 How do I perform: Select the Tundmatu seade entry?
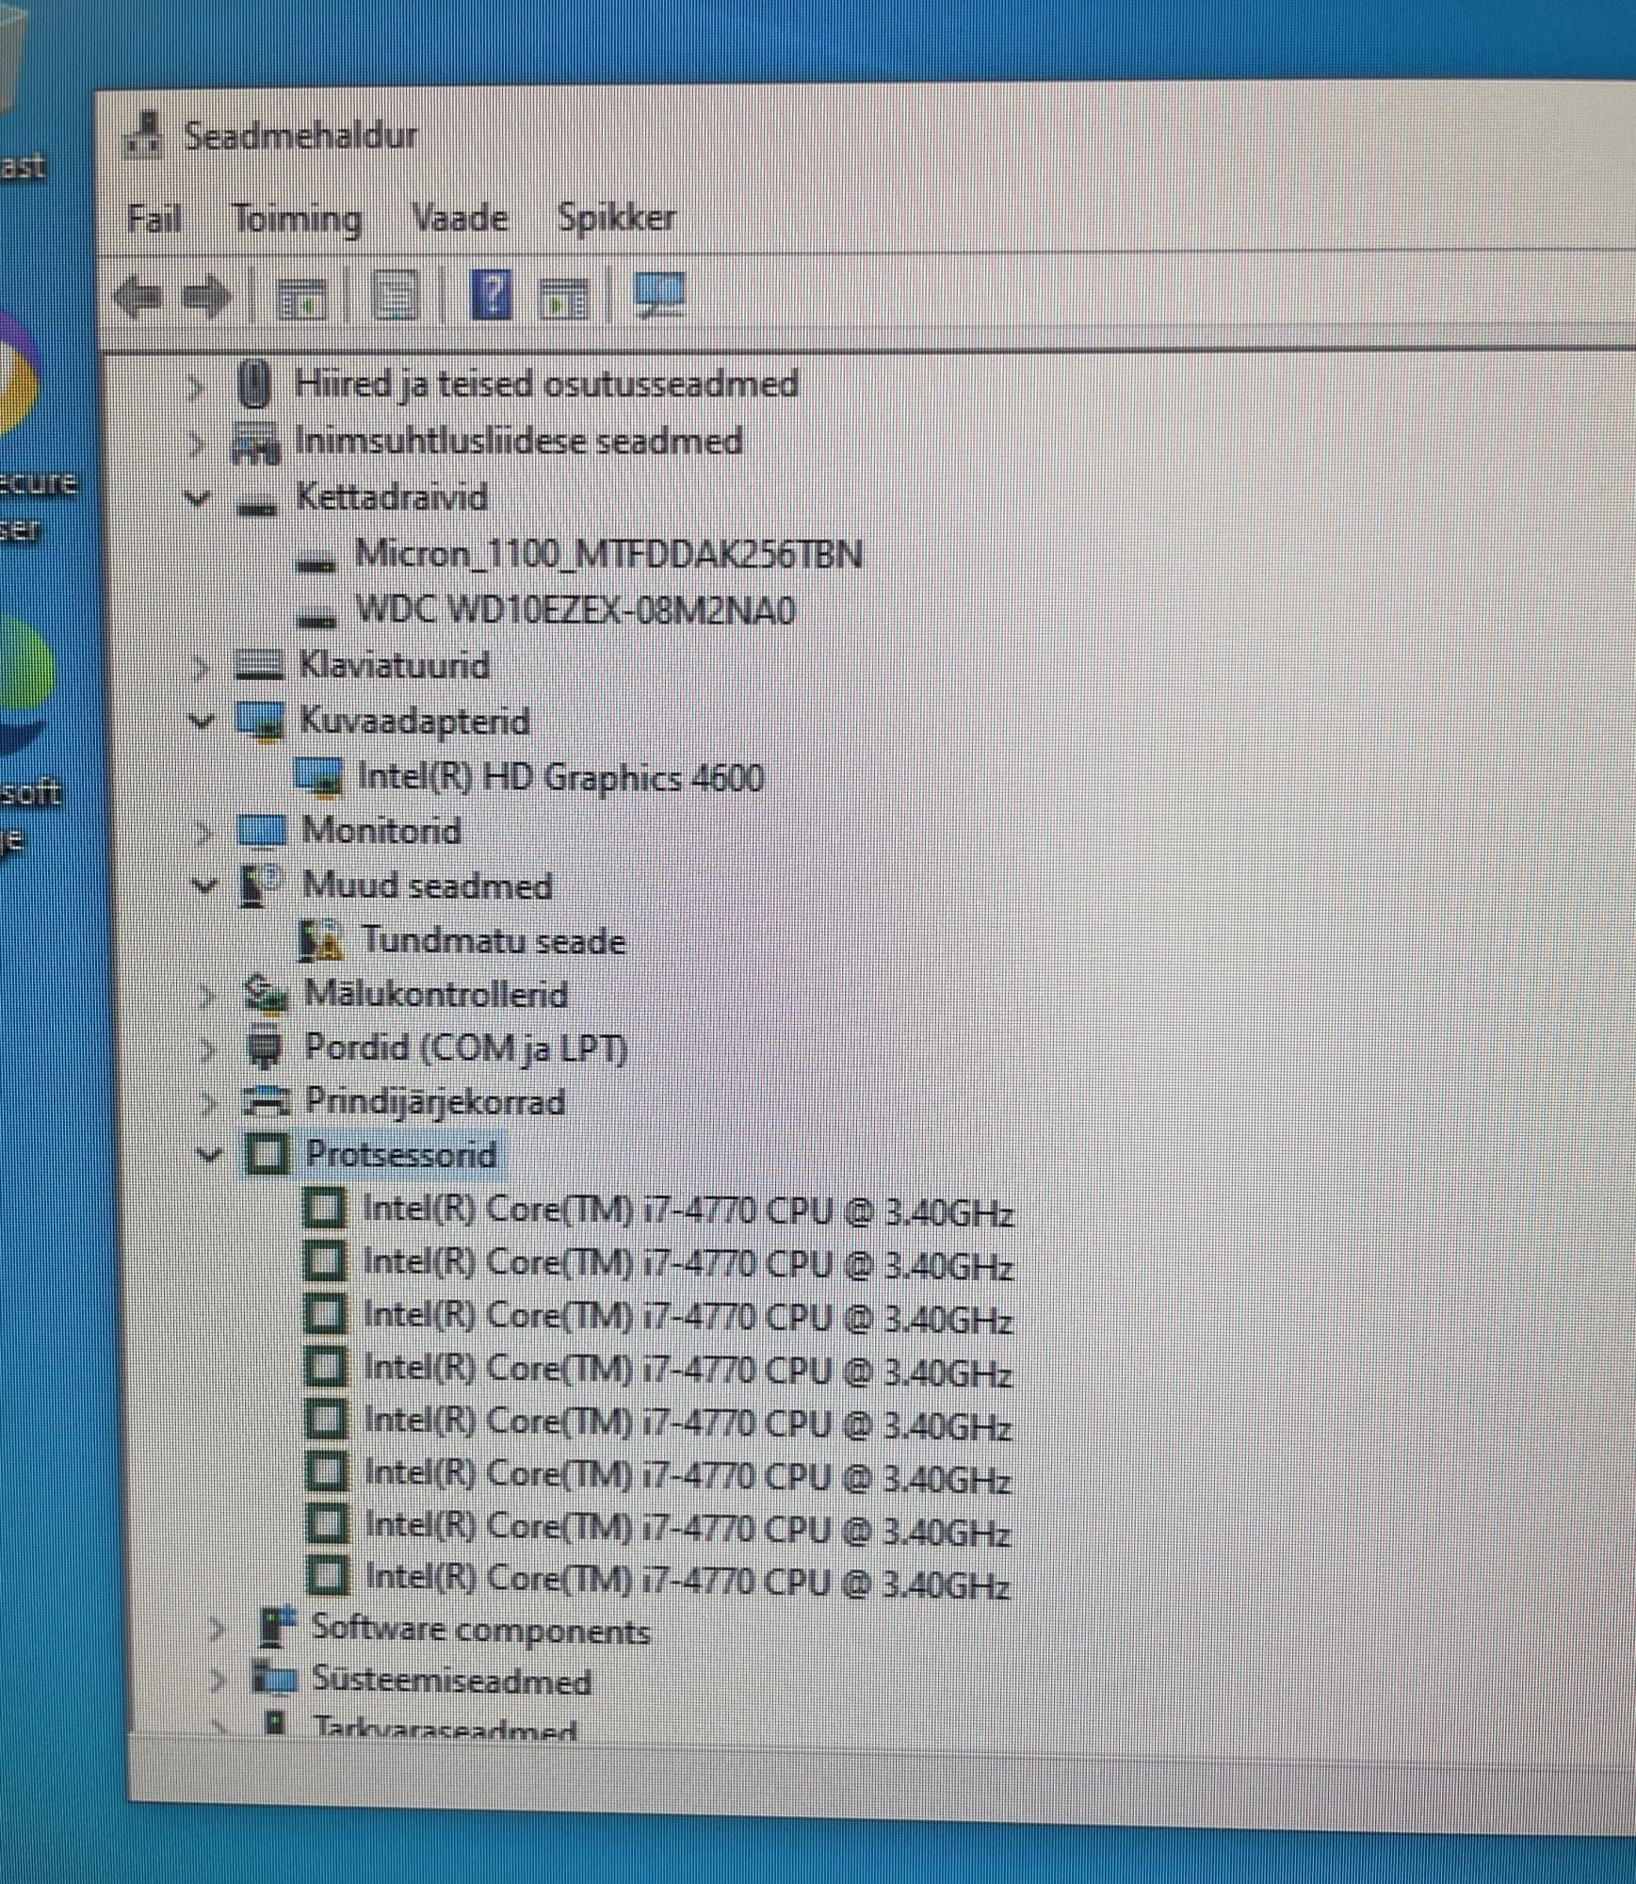click(494, 941)
